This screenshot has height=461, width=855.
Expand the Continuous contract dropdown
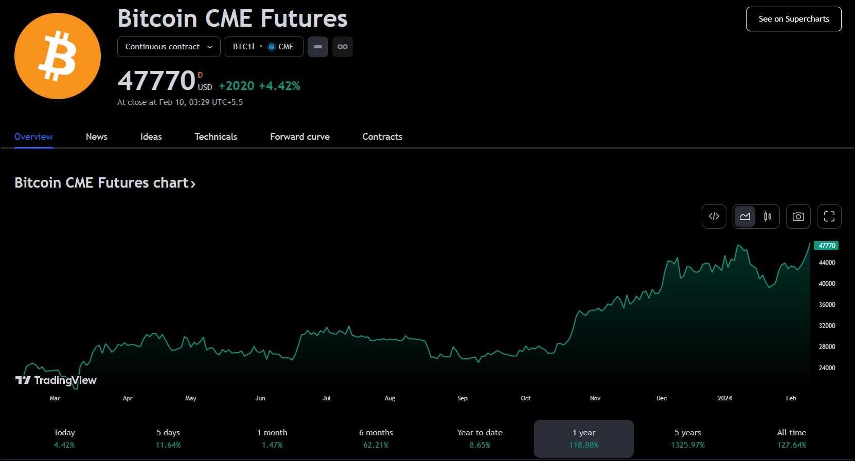click(169, 47)
